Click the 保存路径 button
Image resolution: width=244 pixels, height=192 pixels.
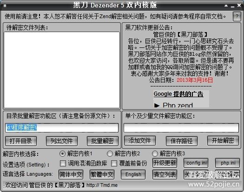[x=182, y=141]
